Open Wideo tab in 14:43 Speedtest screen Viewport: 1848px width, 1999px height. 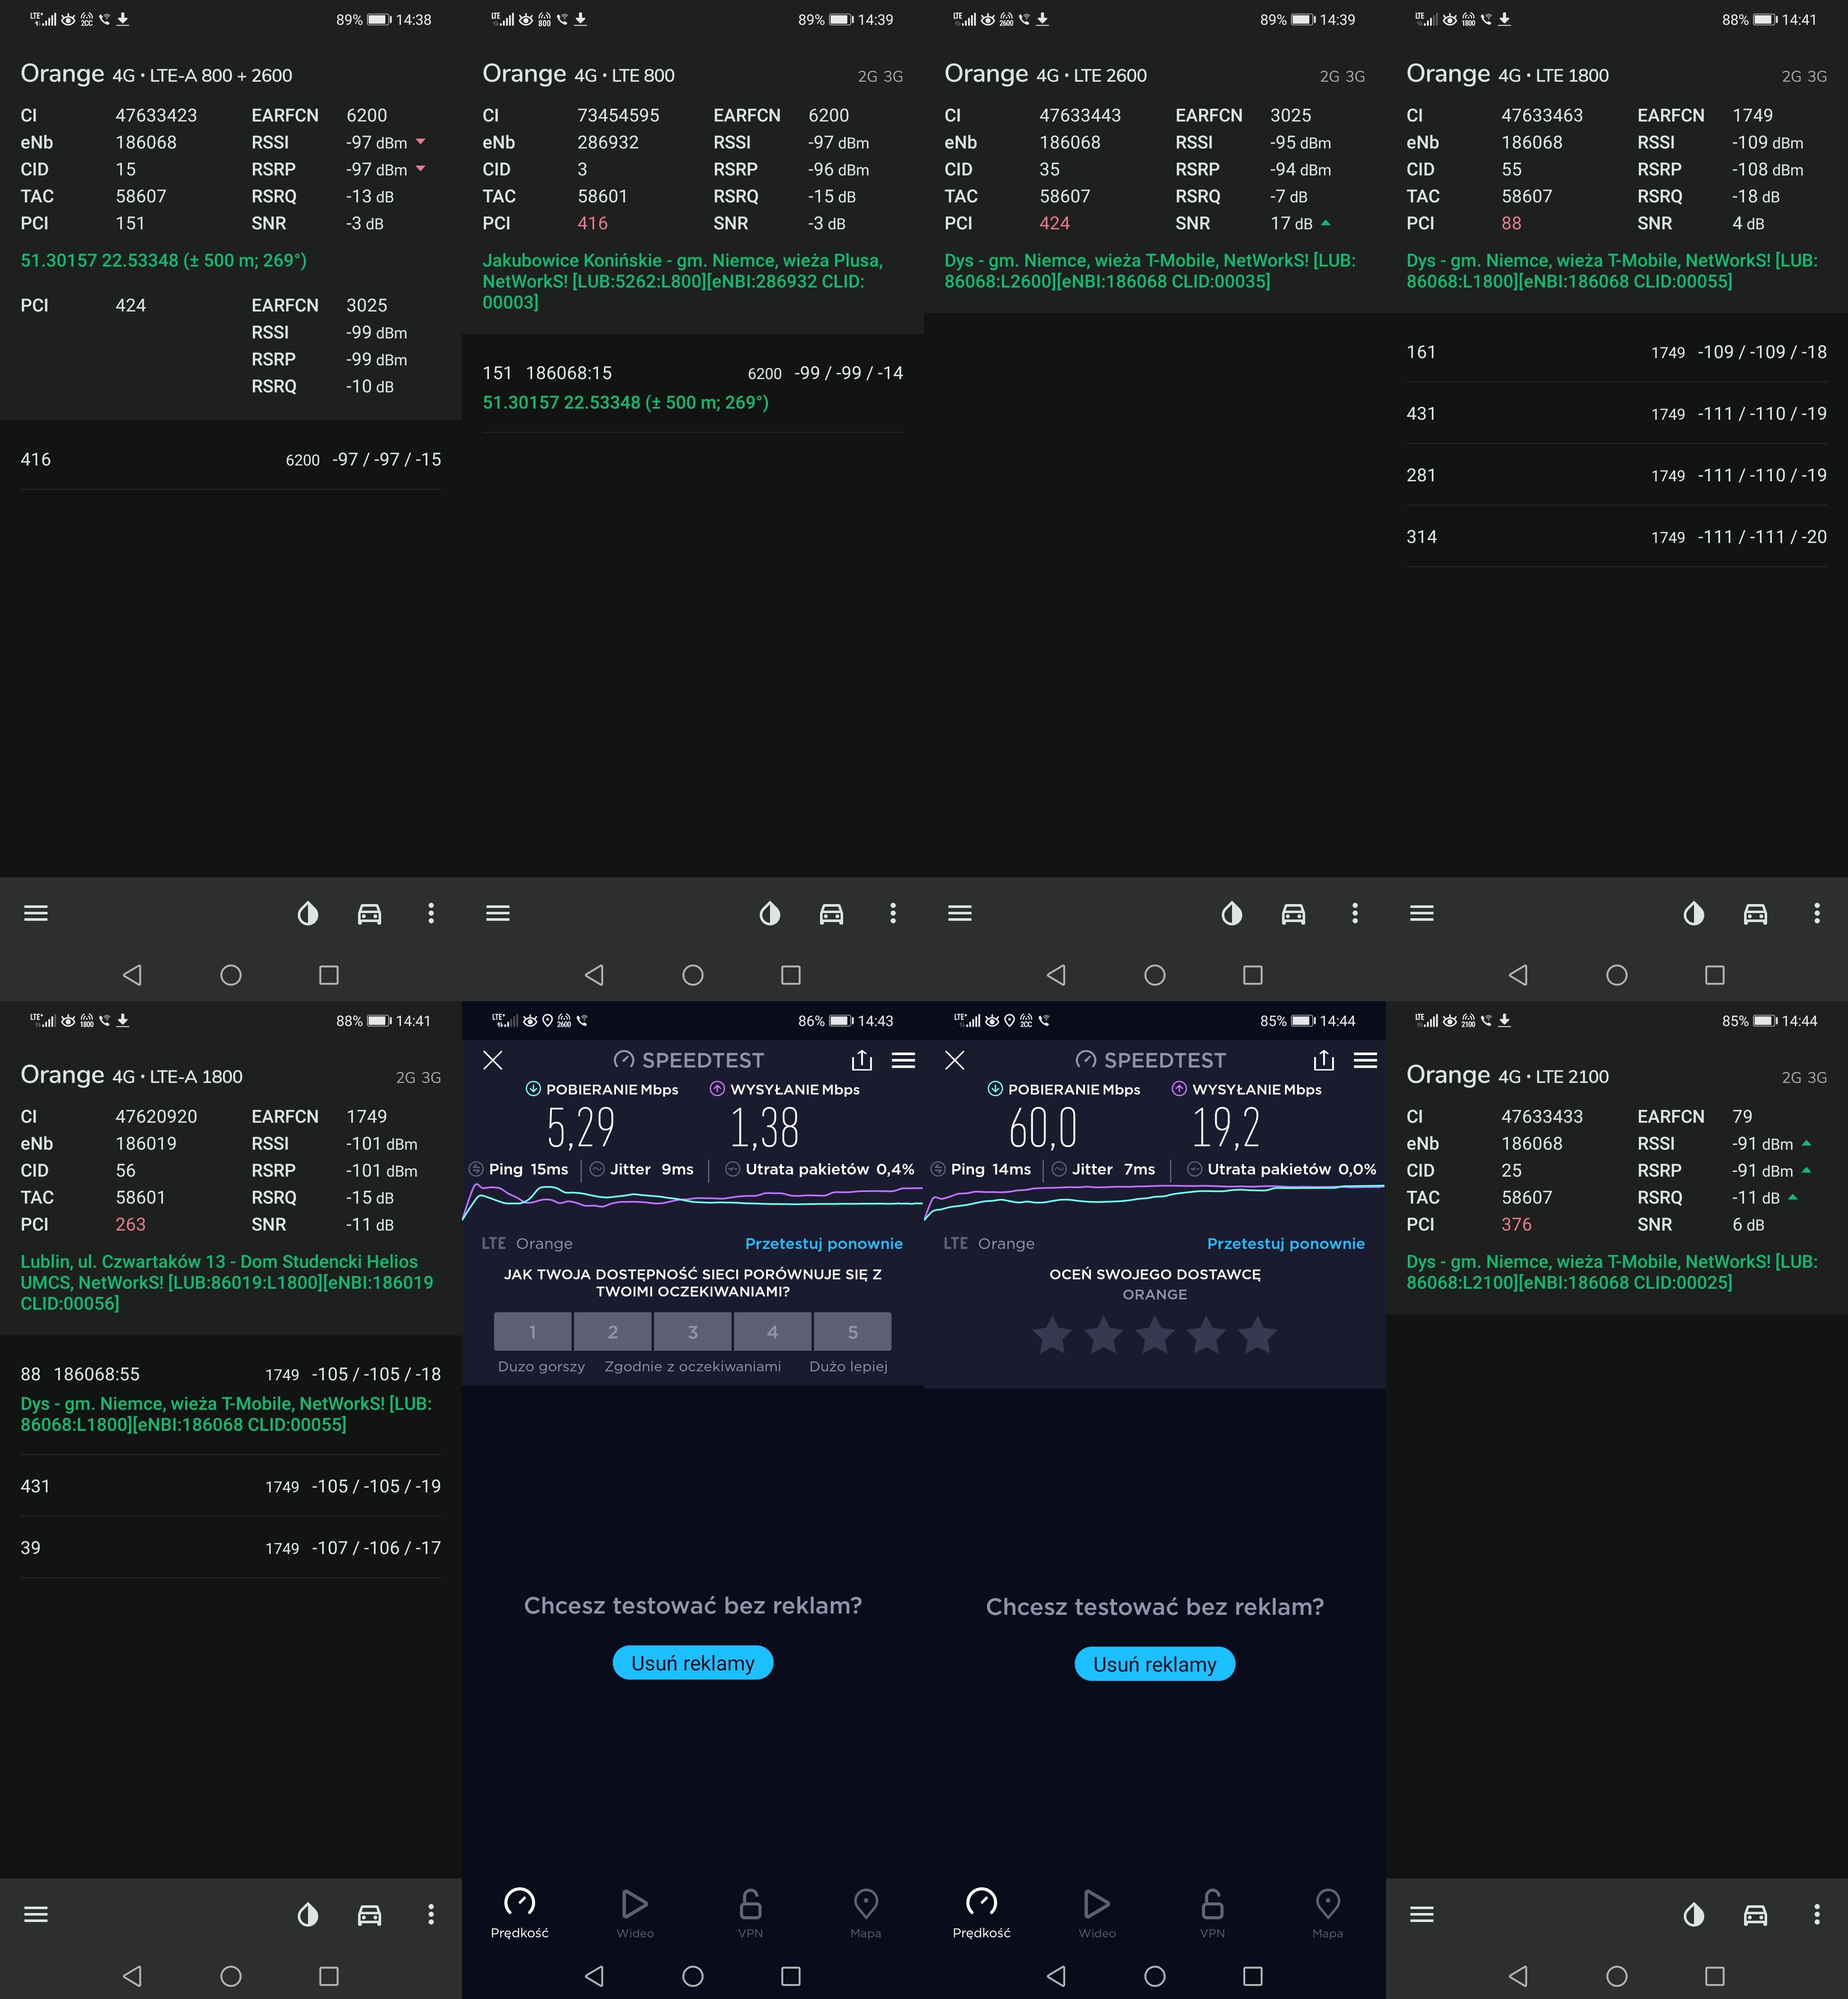click(635, 1913)
